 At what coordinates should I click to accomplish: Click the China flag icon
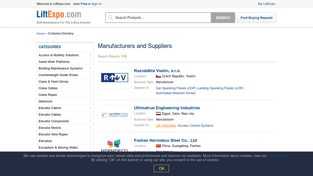158,146
